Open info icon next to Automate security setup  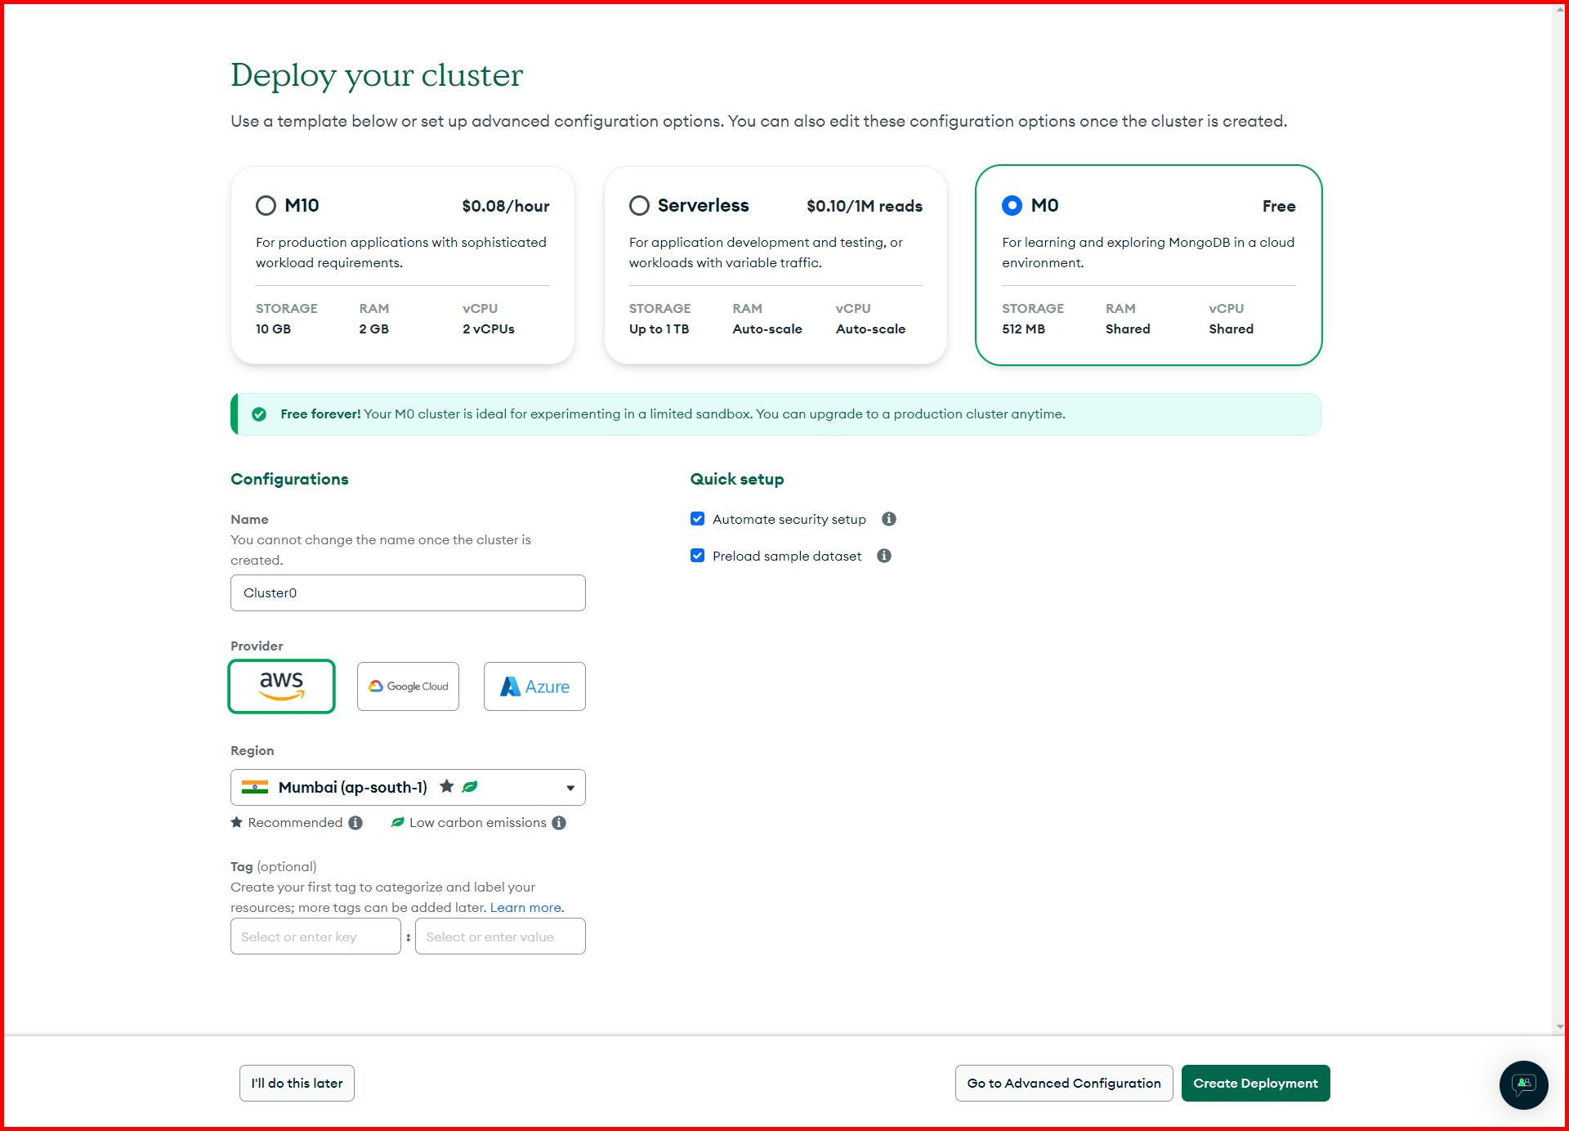point(889,519)
